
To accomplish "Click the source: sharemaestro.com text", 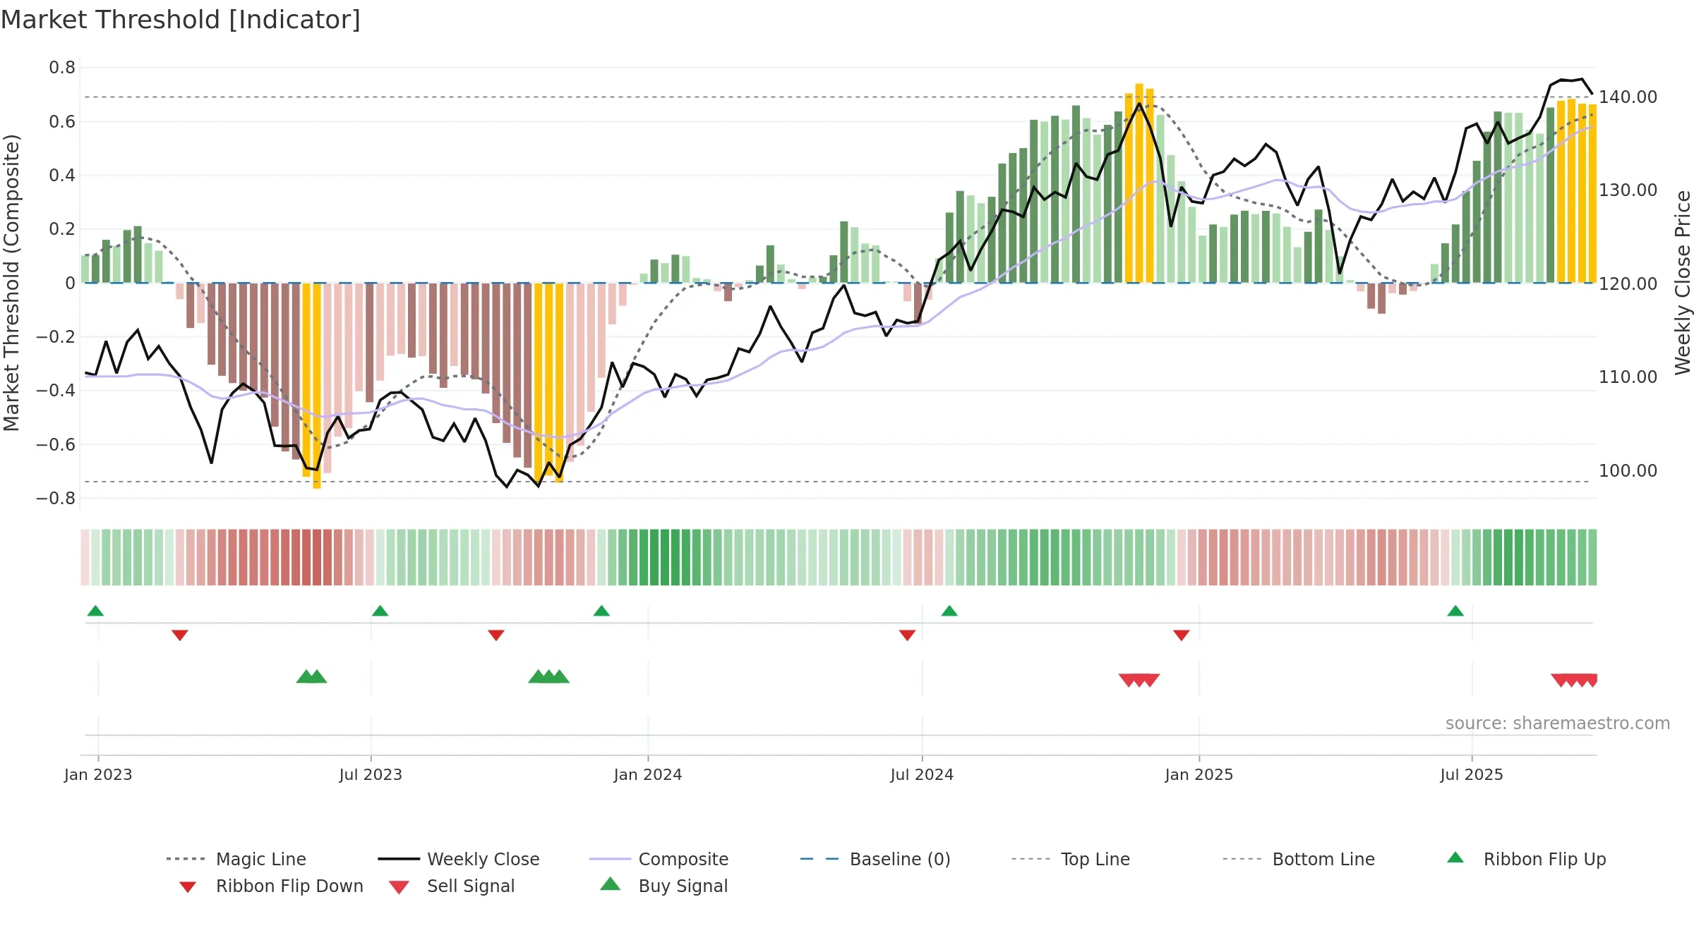I will 1558,724.
